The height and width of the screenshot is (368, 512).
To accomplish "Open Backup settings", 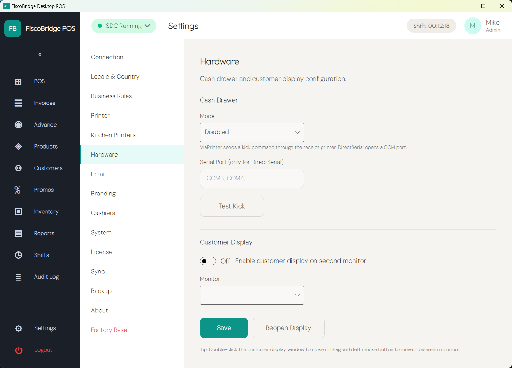I will coord(132,291).
